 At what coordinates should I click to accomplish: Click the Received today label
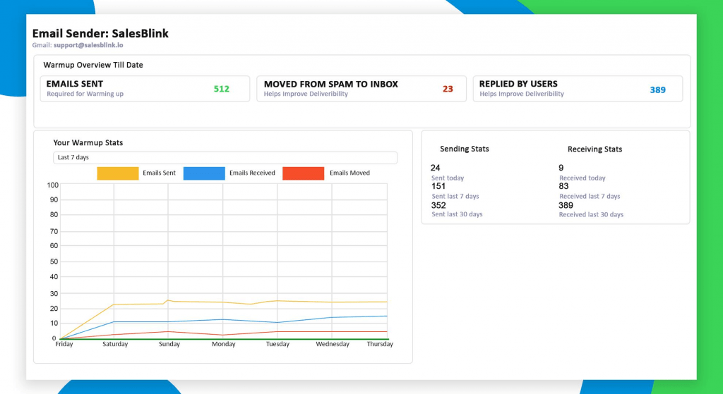[x=582, y=178]
